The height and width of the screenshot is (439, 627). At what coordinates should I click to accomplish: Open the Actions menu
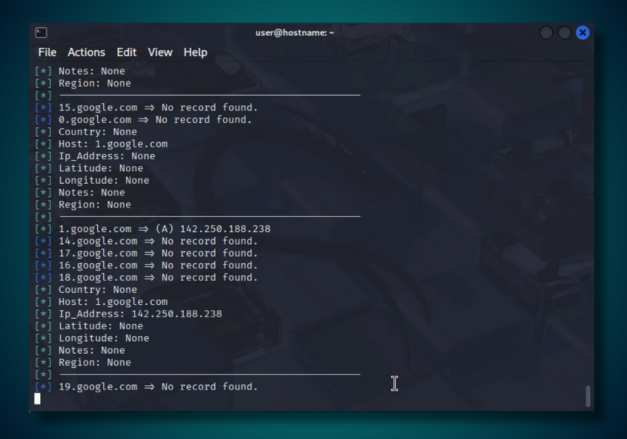coord(87,53)
